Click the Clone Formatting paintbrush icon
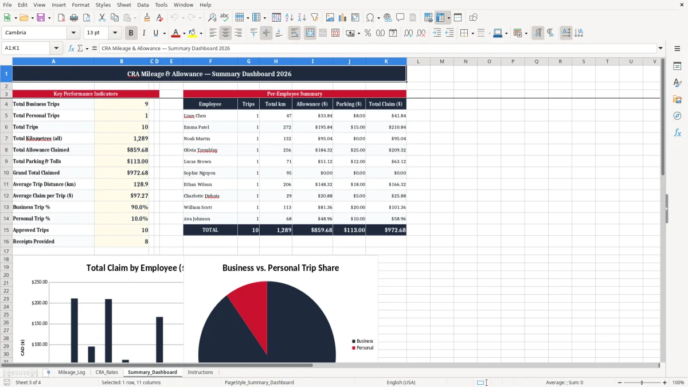Image resolution: width=688 pixels, height=387 pixels. [147, 18]
